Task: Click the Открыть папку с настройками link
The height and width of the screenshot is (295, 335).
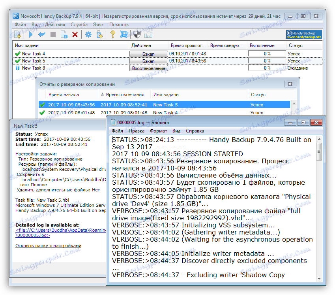Action: click(x=48, y=246)
